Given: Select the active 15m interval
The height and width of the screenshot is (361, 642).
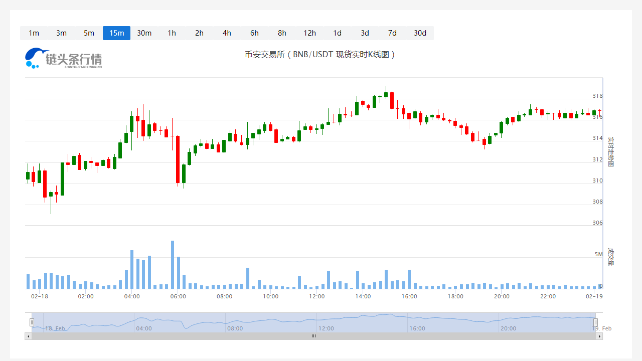Looking at the screenshot, I should (116, 33).
